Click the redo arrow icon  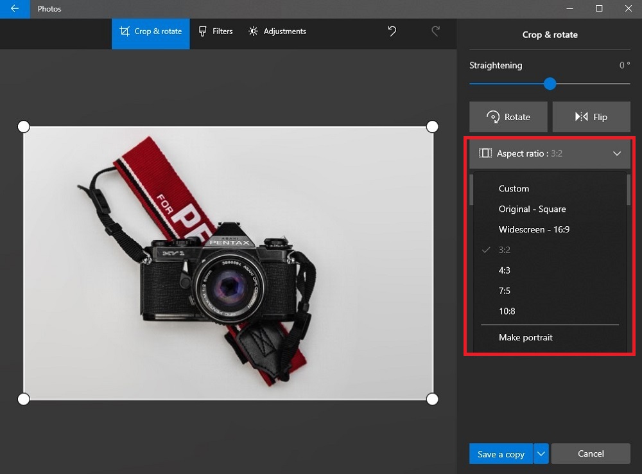tap(436, 31)
